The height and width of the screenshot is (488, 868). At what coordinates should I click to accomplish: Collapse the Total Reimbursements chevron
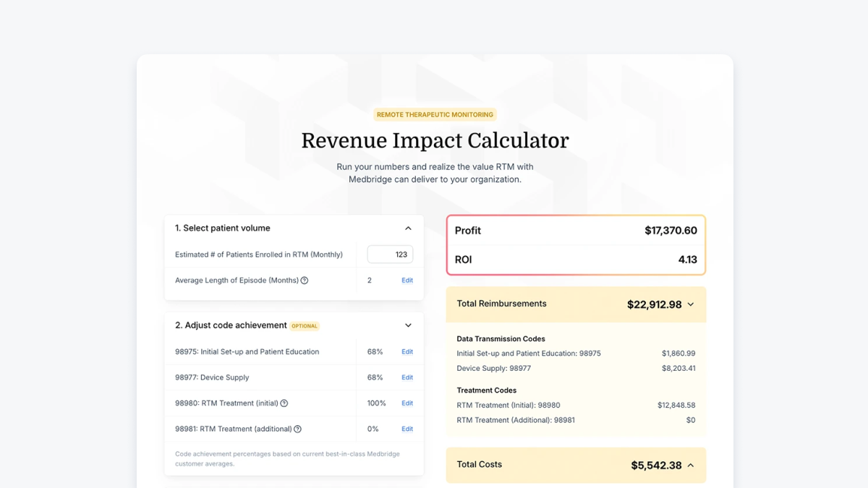point(691,304)
